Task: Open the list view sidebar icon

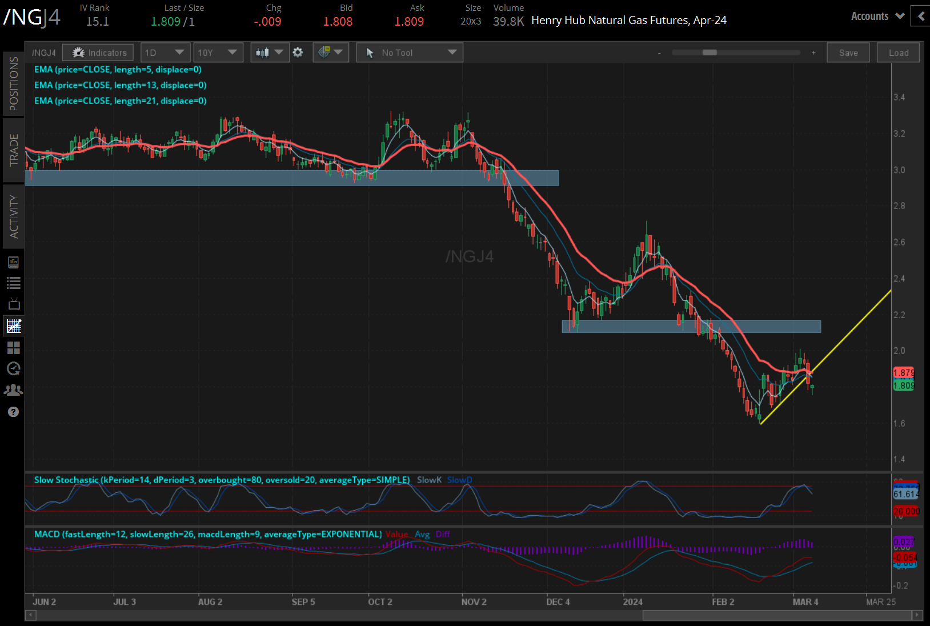Action: point(14,283)
